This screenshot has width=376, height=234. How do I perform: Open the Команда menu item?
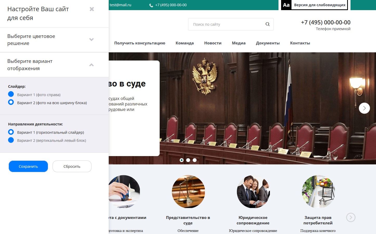[x=185, y=43]
